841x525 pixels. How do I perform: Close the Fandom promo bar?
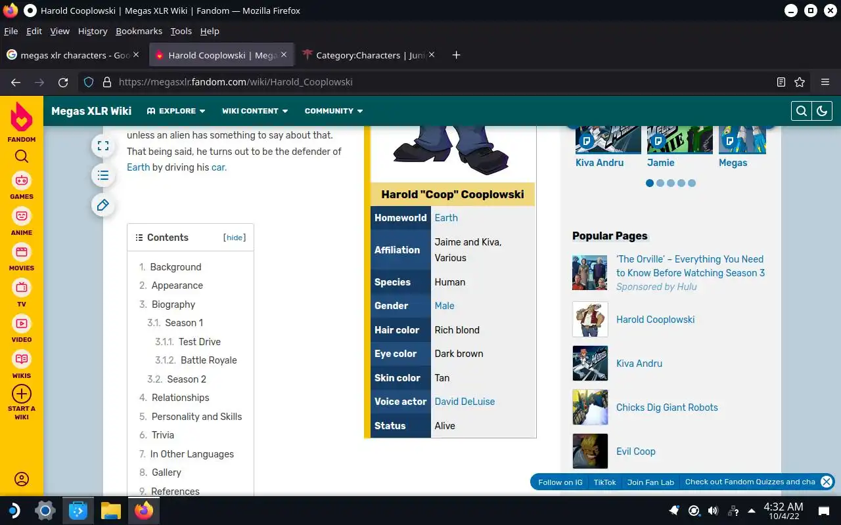coord(827,482)
